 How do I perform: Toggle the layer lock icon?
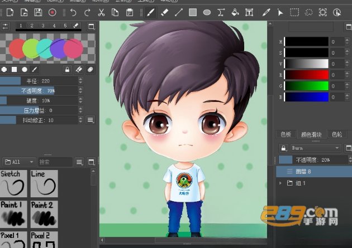[x=283, y=148]
